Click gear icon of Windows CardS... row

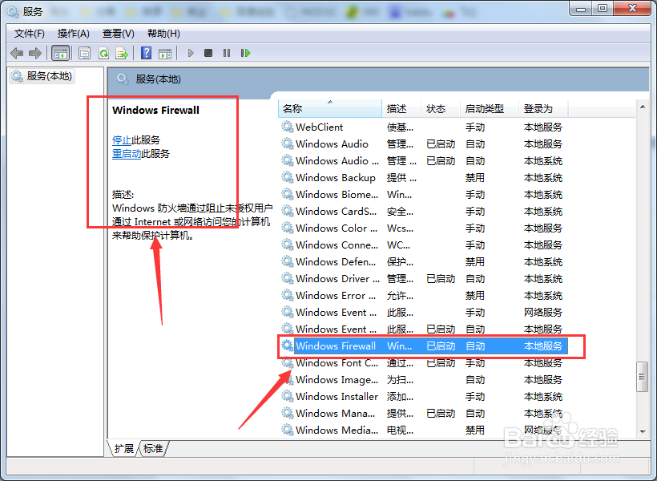click(287, 211)
